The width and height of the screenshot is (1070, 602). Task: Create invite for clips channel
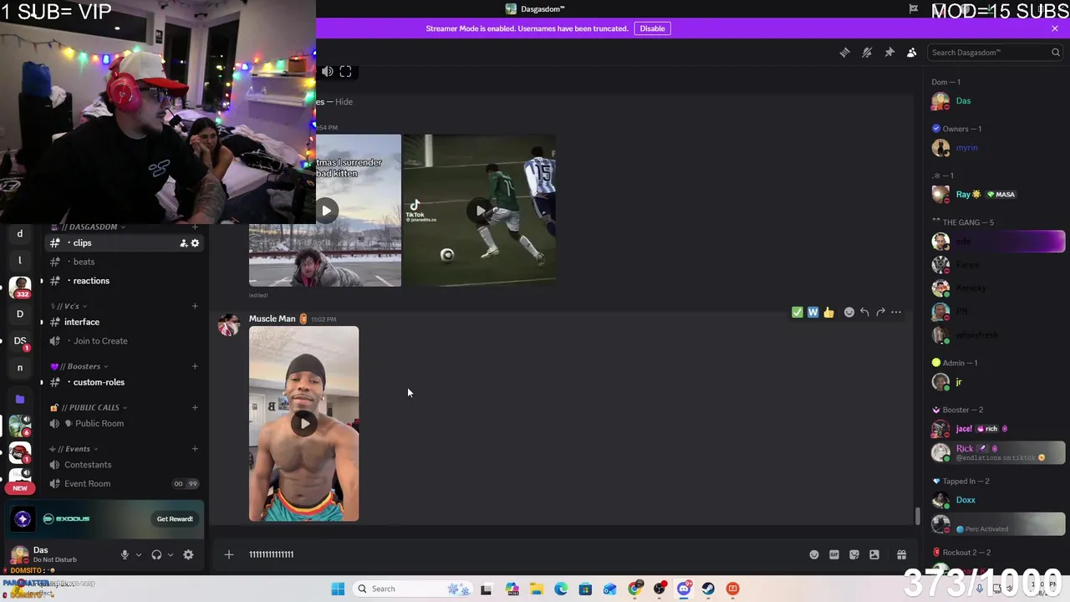click(183, 243)
